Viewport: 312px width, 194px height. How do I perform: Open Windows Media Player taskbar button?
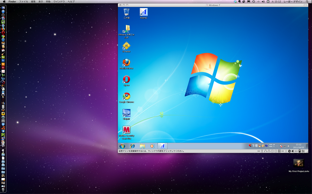click(x=152, y=146)
